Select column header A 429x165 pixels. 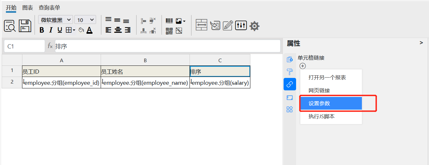click(62, 60)
